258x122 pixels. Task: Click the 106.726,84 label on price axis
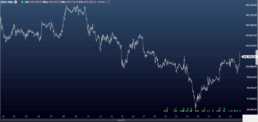pyautogui.click(x=251, y=5)
